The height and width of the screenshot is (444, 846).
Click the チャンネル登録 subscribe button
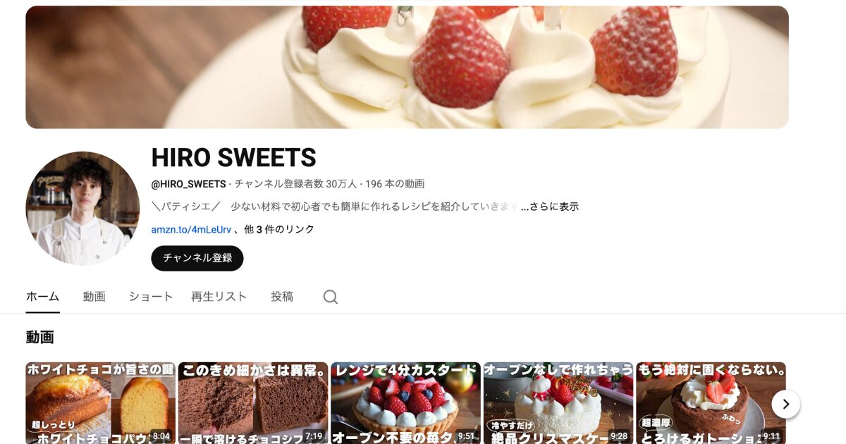pos(197,258)
